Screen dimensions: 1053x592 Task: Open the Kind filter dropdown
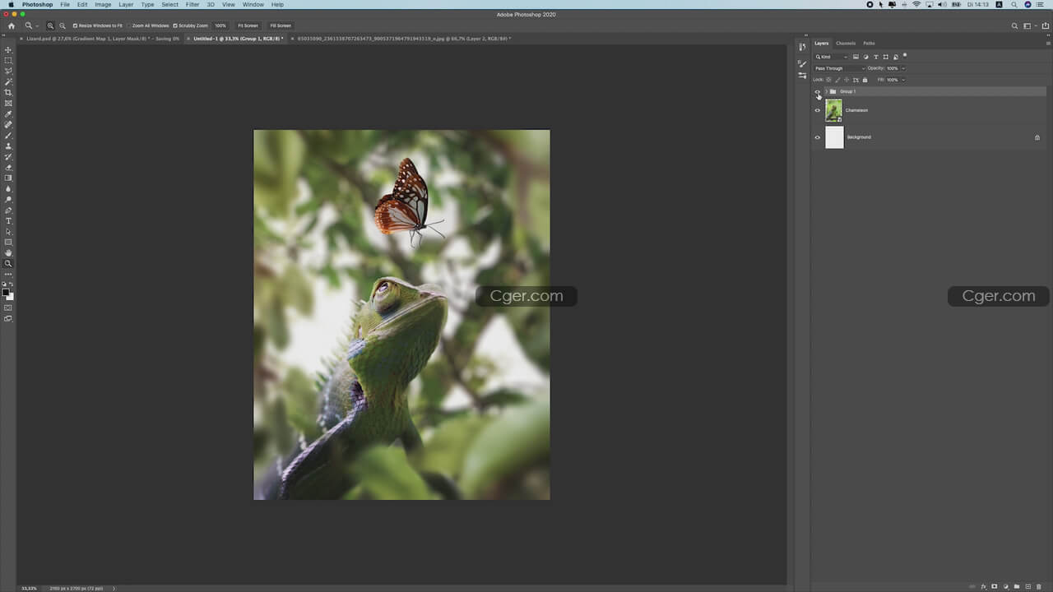pyautogui.click(x=831, y=57)
